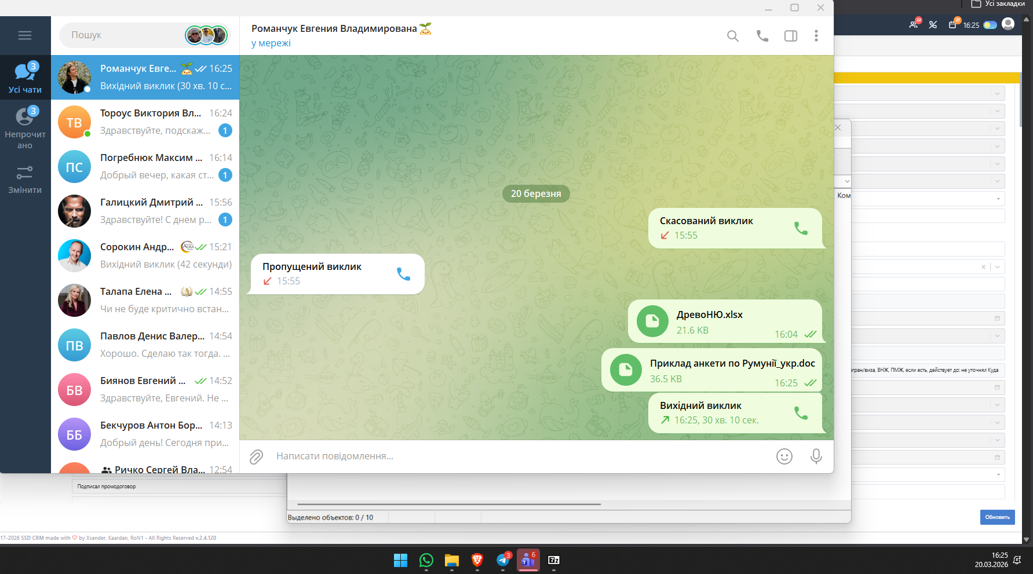Call back from the Пропущений виклик message

pos(403,274)
